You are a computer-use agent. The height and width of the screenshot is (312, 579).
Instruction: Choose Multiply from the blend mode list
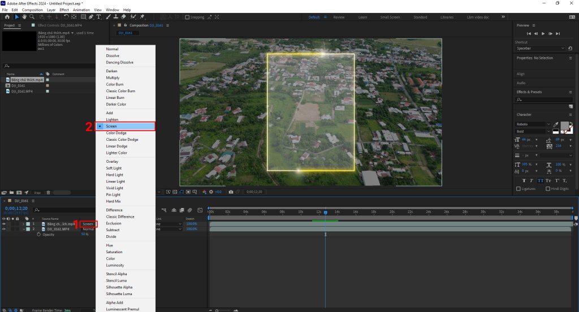pos(112,77)
